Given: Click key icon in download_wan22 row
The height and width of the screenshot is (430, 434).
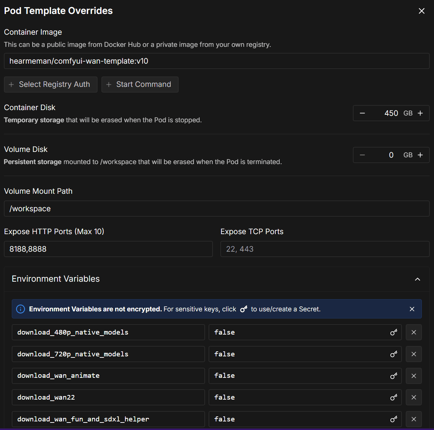Looking at the screenshot, I should click(393, 397).
